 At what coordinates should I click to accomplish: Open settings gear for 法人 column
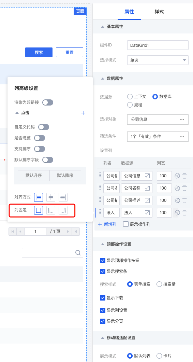coord(177,213)
